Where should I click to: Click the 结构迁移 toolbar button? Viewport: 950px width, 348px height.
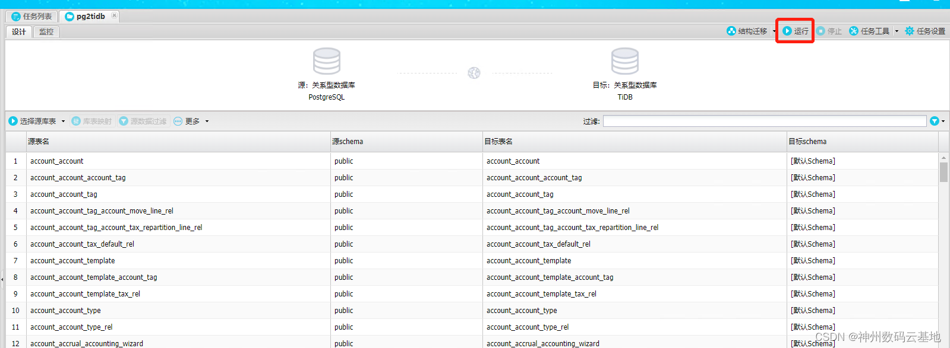click(x=747, y=31)
